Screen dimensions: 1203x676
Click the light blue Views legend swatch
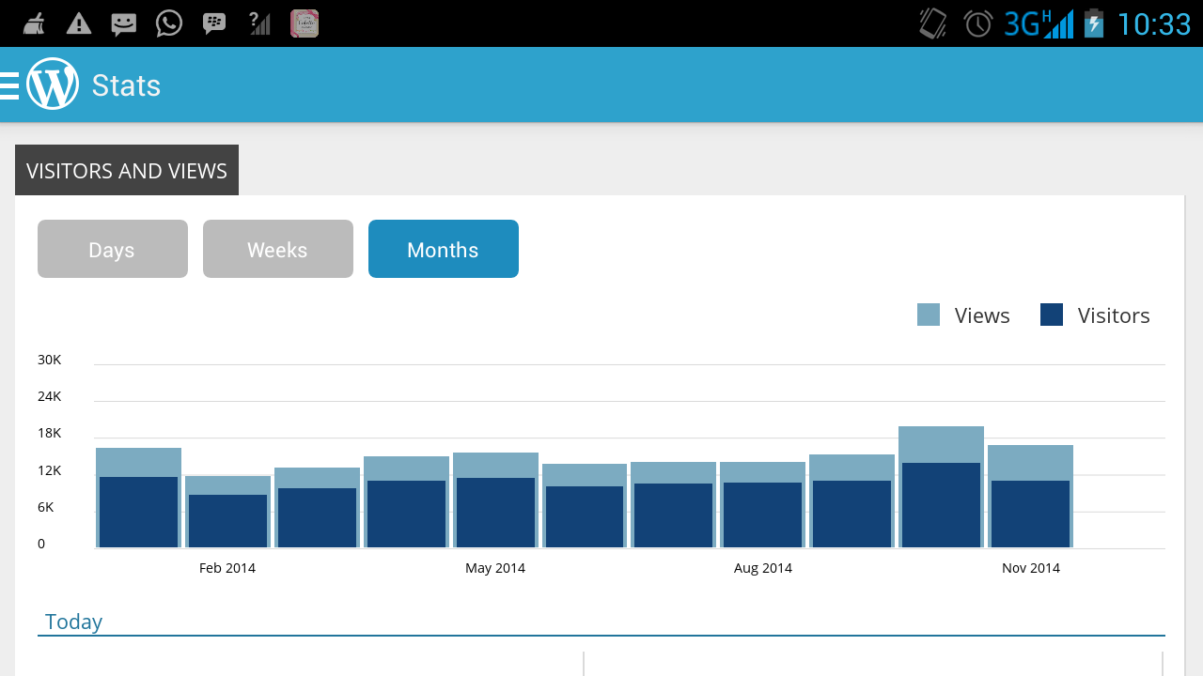pyautogui.click(x=929, y=315)
